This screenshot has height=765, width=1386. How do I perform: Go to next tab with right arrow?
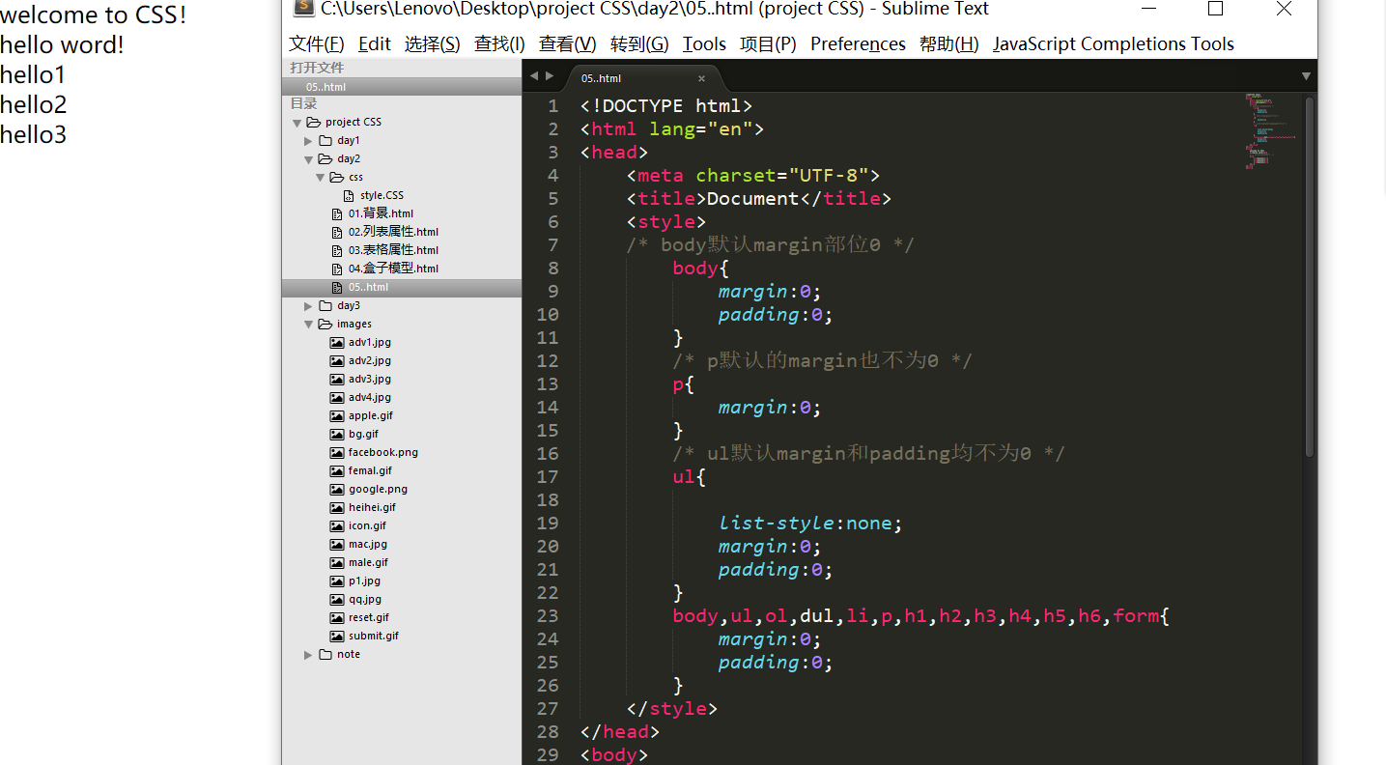coord(550,76)
